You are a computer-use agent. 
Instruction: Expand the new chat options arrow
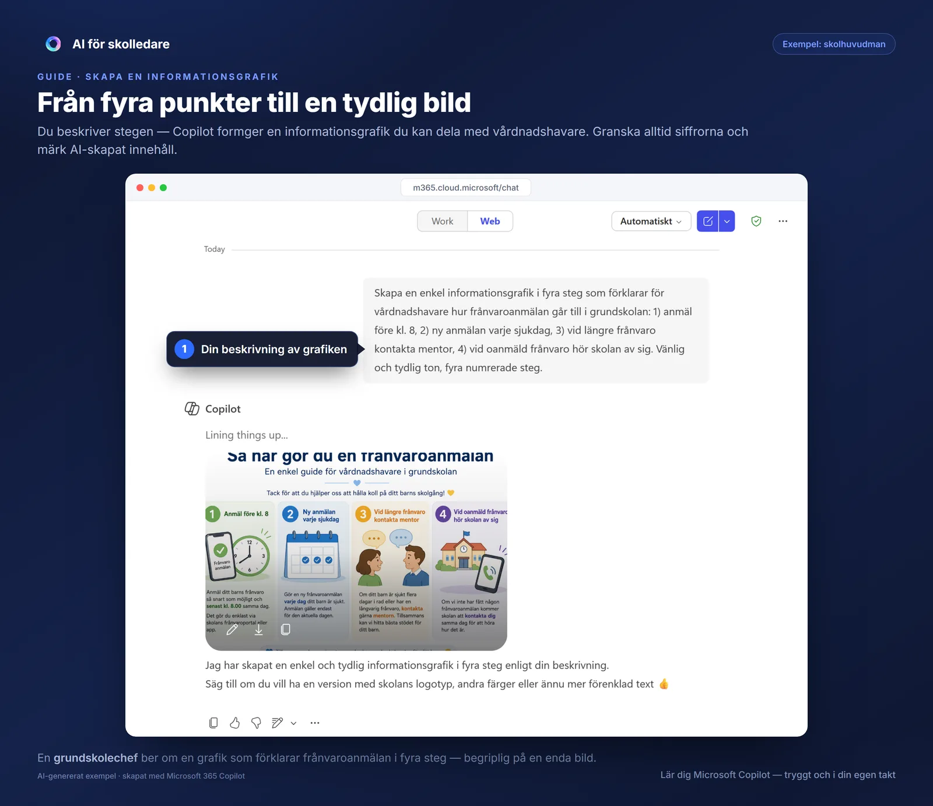(727, 221)
